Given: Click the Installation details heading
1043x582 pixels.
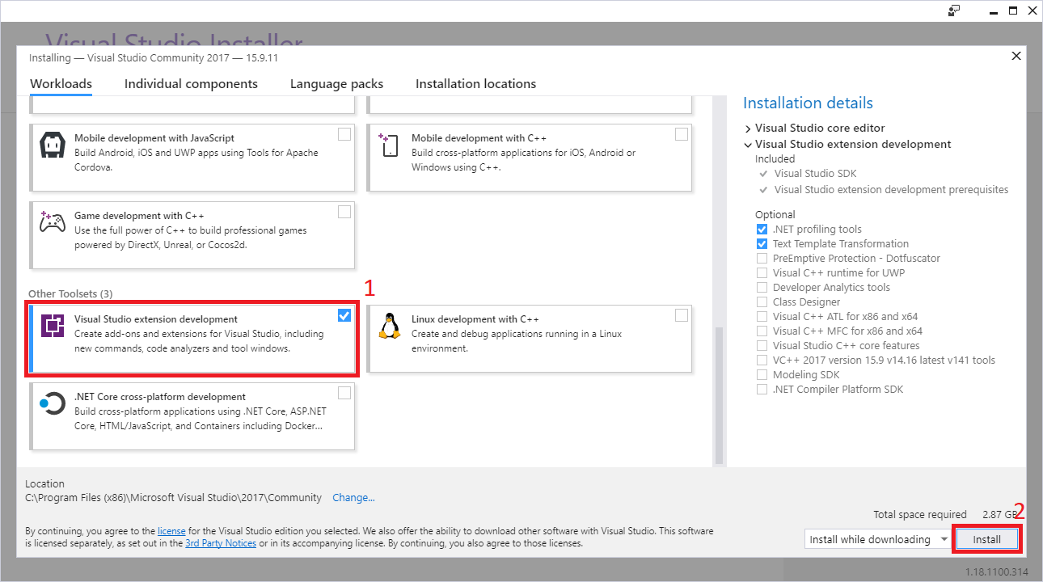Looking at the screenshot, I should [x=808, y=103].
